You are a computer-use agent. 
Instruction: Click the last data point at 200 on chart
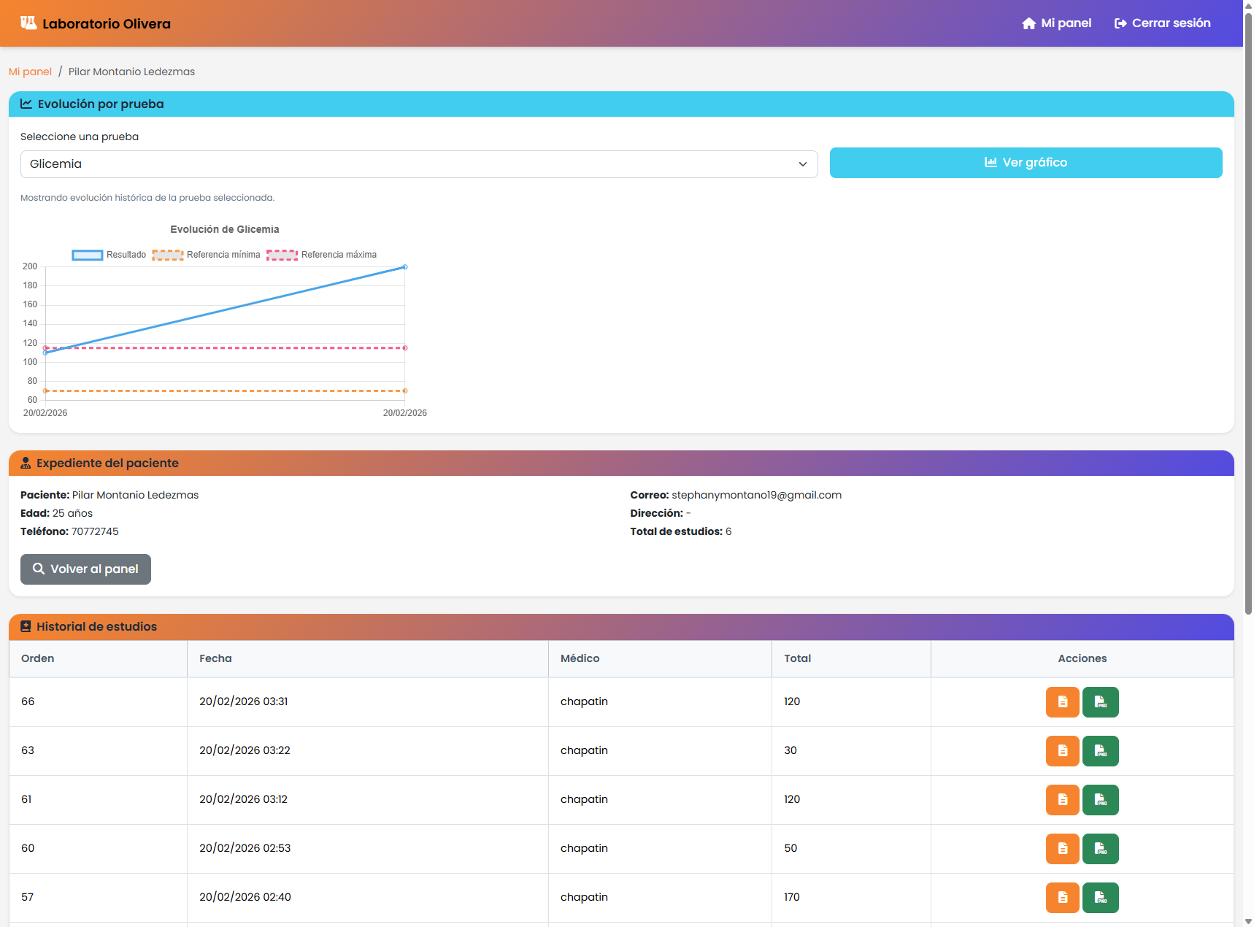[405, 267]
